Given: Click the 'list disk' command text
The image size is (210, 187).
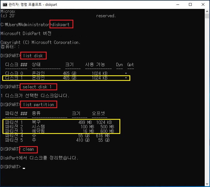Looking at the screenshot, I should [x=33, y=56].
